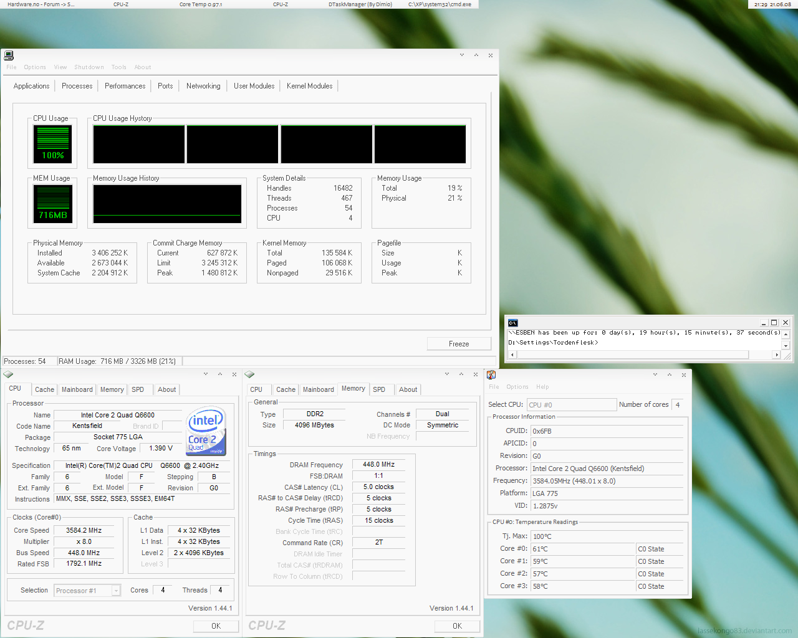Screen dimensions: 798x638
Task: Open Mainboard tab in right CPU-Z window
Action: click(x=319, y=389)
